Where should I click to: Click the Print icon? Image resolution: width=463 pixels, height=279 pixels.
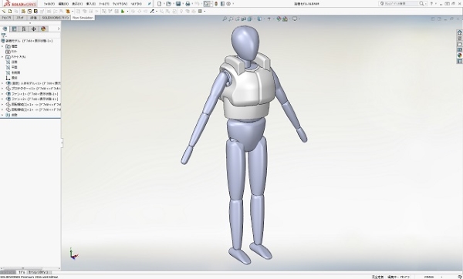click(188, 4)
